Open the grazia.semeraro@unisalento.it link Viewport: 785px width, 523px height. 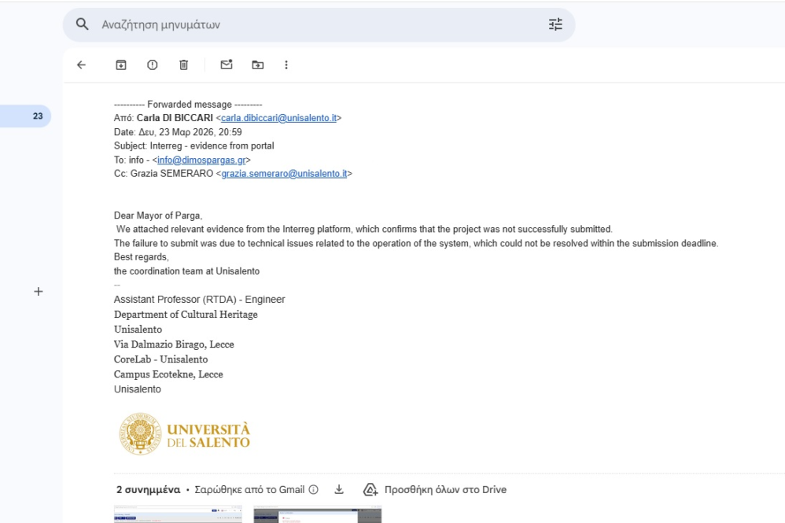tap(284, 174)
